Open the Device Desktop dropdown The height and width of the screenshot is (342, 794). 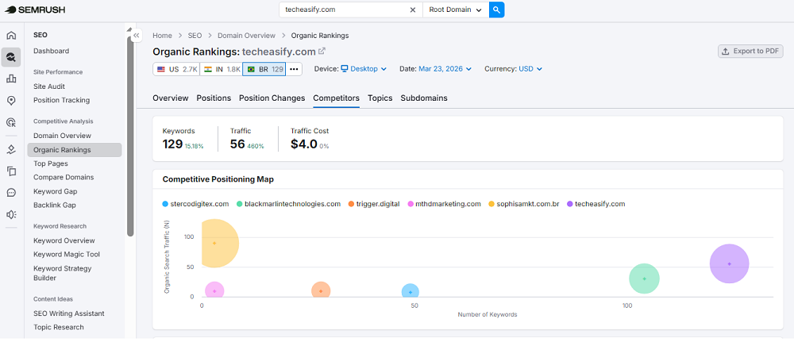click(364, 69)
